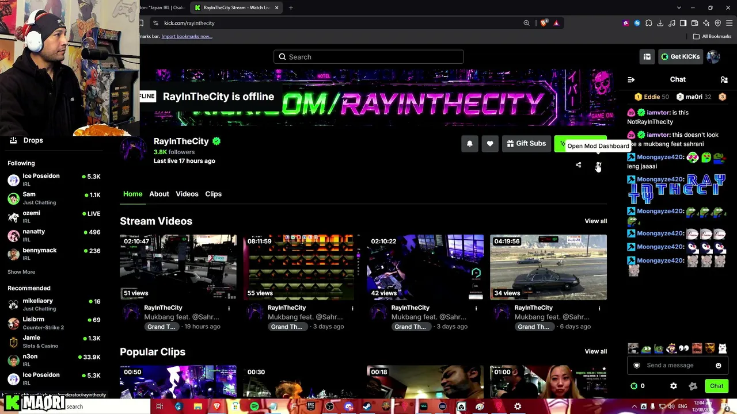737x414 pixels.
Task: Open the 00:50 popular clip thumbnail
Action: [x=178, y=382]
